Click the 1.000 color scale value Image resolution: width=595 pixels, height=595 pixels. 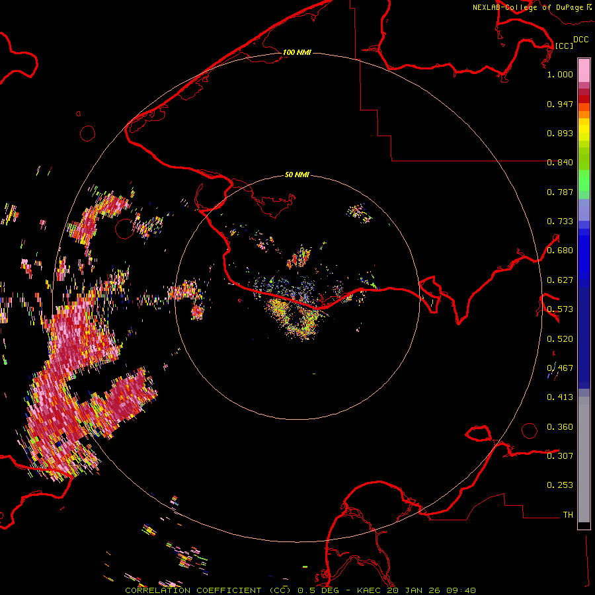pyautogui.click(x=560, y=74)
